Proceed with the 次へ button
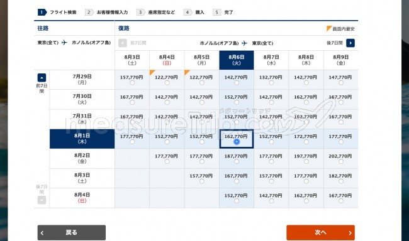409x241 pixels. pos(320,233)
